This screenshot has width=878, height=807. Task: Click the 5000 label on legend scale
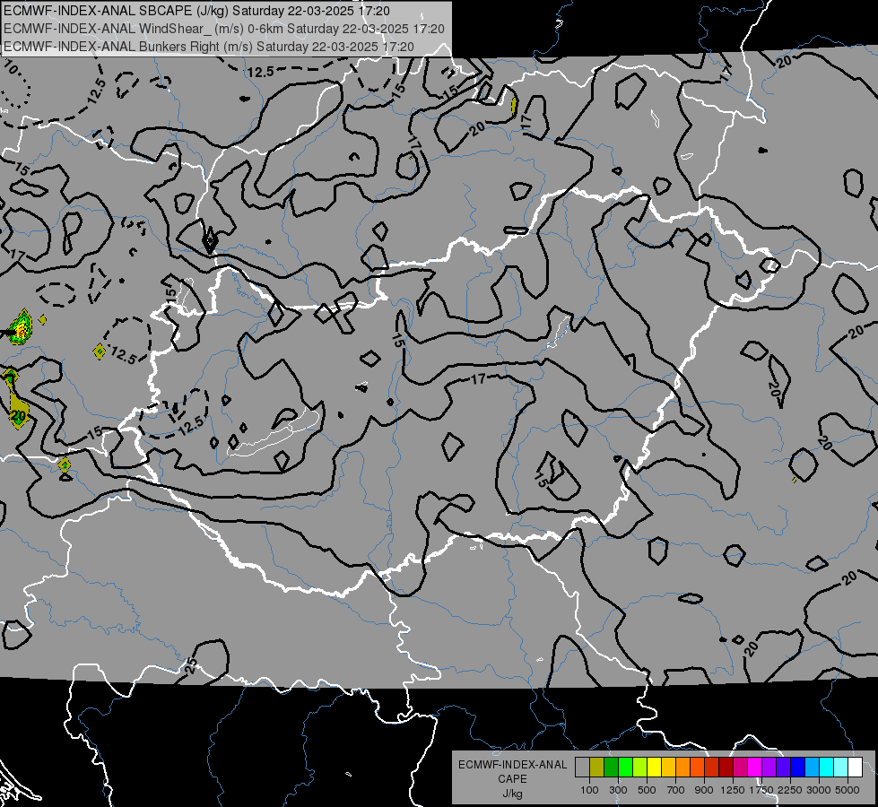(x=848, y=790)
